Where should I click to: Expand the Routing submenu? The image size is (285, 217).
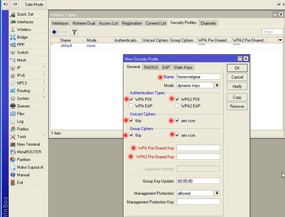click(x=44, y=90)
